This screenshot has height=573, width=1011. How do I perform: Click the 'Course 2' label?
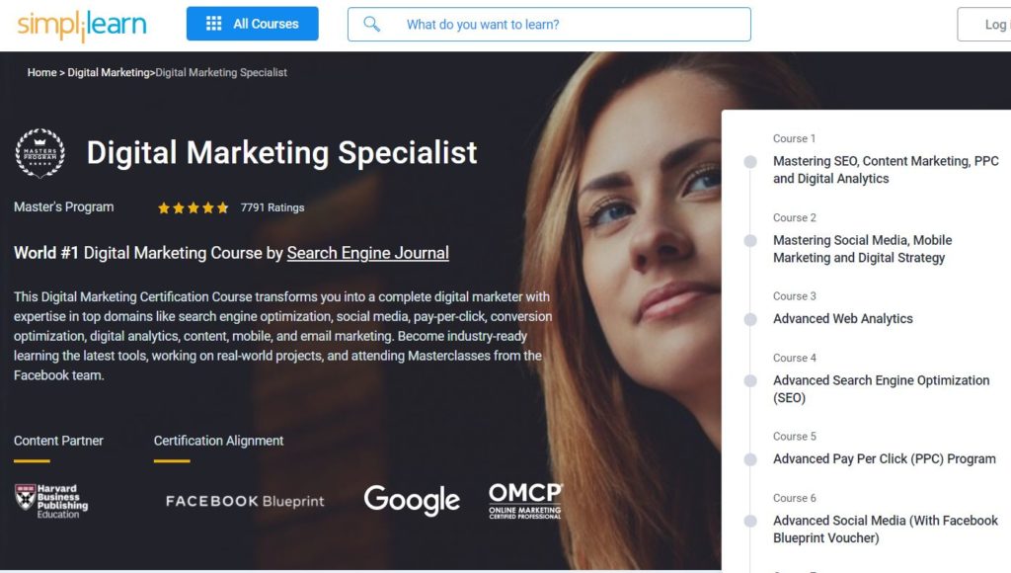(x=795, y=218)
